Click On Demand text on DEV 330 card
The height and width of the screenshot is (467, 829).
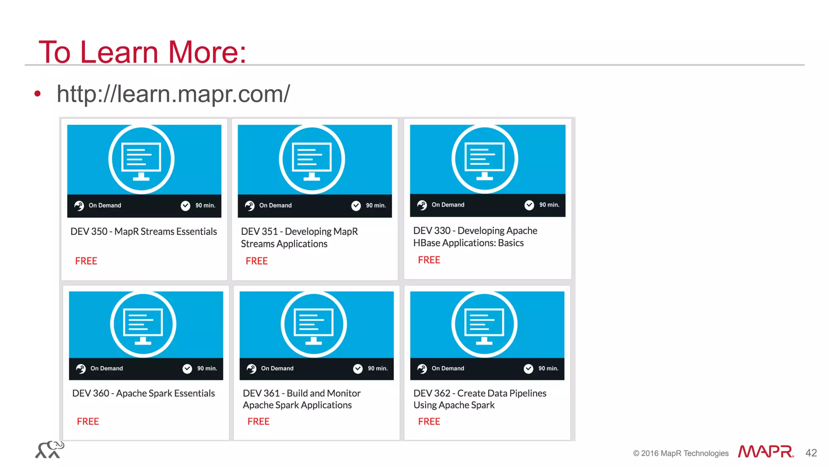[448, 205]
